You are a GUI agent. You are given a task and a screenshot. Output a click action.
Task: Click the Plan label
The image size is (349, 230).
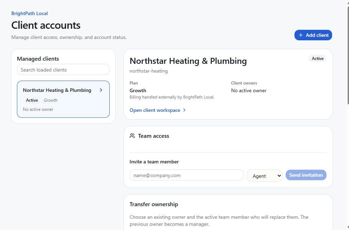tap(134, 83)
